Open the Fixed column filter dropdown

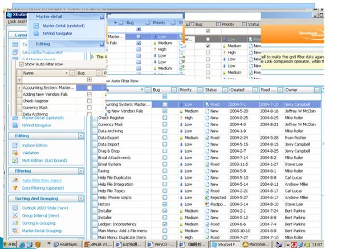pos(280,90)
